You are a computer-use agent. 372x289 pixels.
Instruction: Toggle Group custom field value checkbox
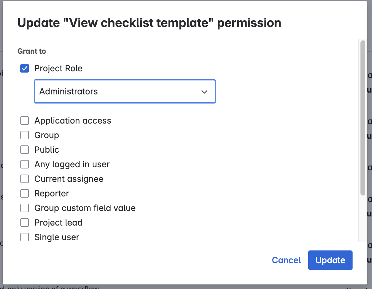coord(25,208)
